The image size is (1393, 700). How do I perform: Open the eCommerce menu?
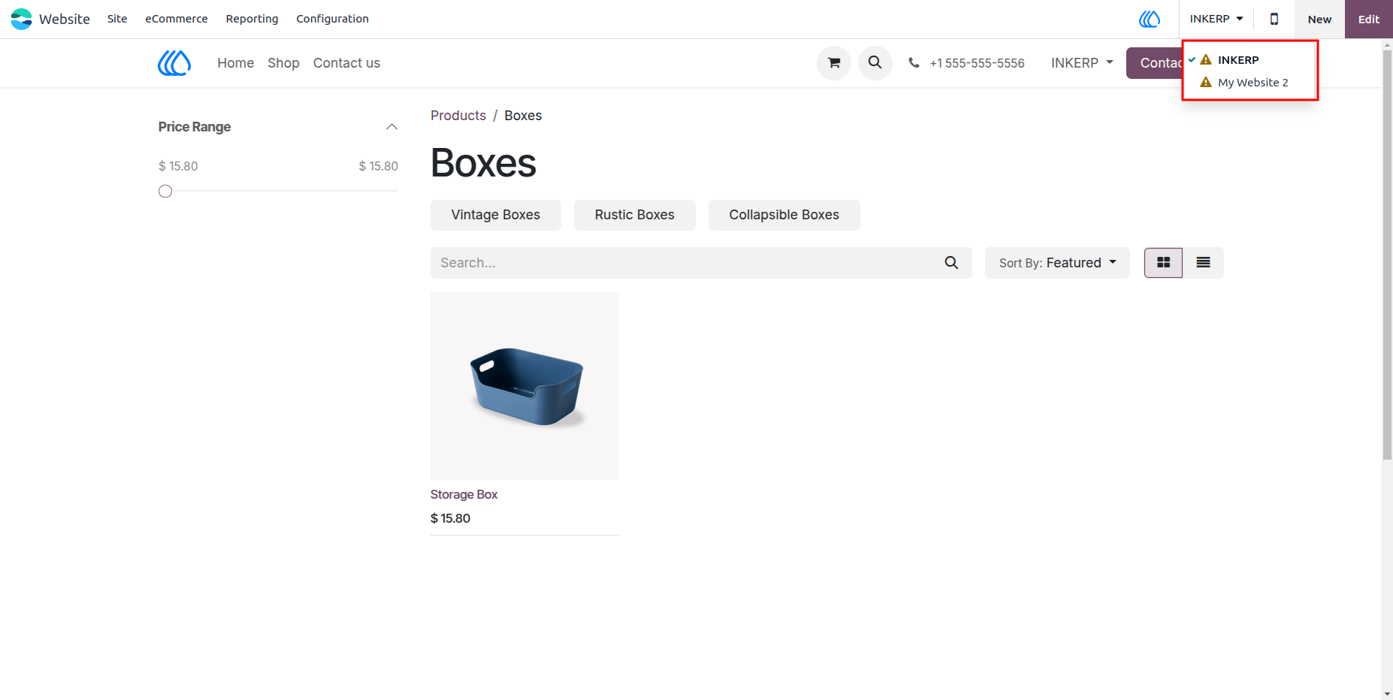[x=177, y=19]
